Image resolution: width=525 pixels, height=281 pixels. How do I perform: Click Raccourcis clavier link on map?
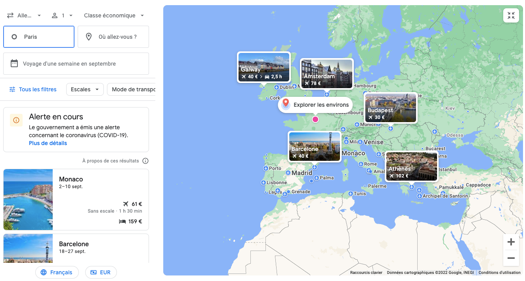click(366, 273)
